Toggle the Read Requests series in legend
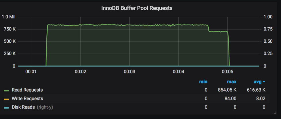The image size is (281, 119). (27, 90)
